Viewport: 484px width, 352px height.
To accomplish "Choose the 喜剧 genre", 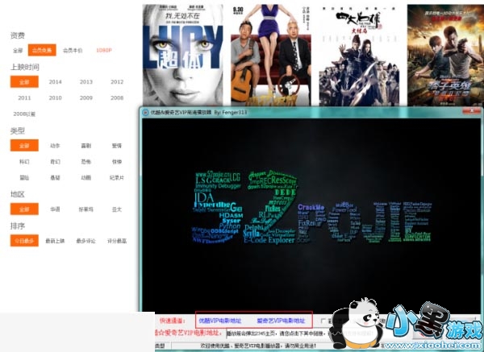I will pyautogui.click(x=86, y=146).
